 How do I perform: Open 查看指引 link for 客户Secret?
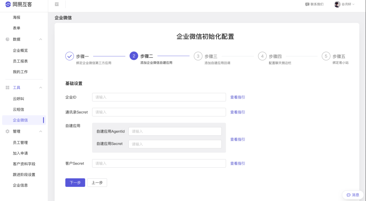[x=238, y=163]
